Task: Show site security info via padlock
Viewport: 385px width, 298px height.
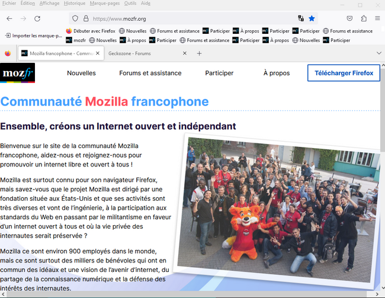Action: tap(86, 18)
